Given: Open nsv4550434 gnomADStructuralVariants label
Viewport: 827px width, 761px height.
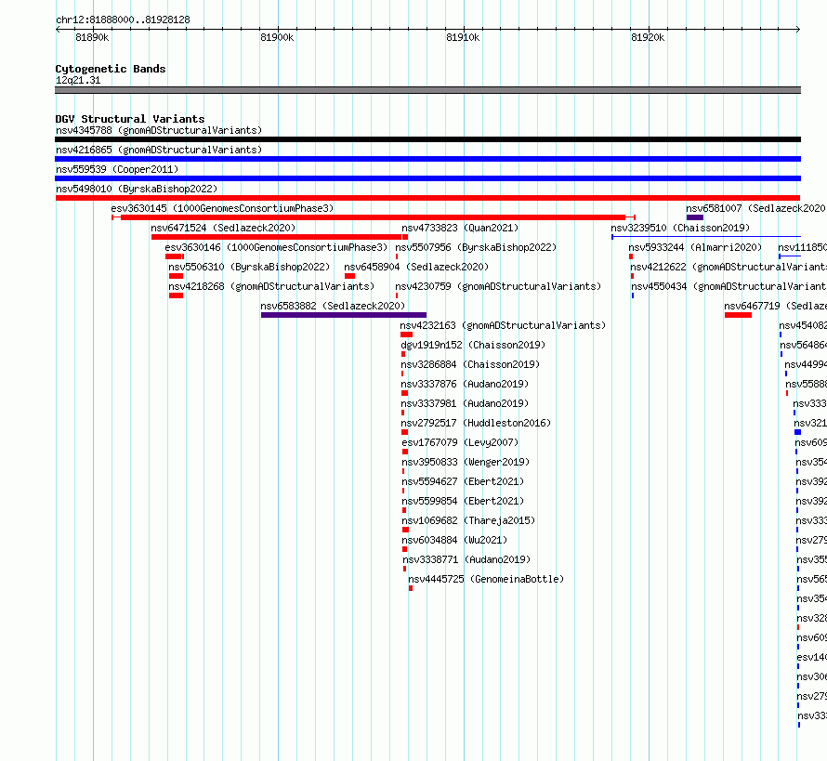Looking at the screenshot, I should point(729,286).
